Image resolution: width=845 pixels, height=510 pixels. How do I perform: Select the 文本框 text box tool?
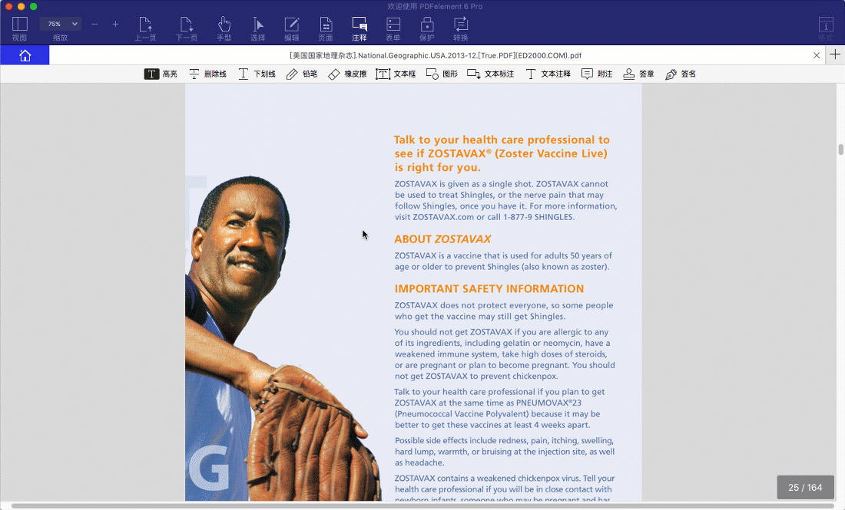(x=396, y=74)
